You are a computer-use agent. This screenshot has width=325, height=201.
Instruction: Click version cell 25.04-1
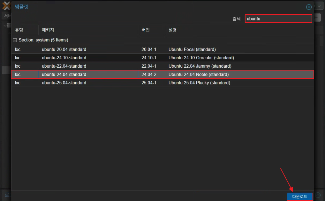149,83
